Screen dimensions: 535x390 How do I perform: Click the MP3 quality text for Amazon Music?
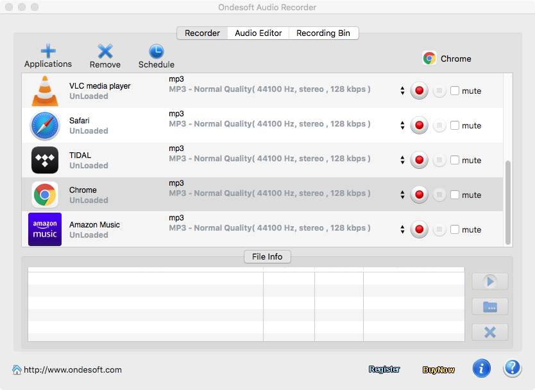coord(269,228)
